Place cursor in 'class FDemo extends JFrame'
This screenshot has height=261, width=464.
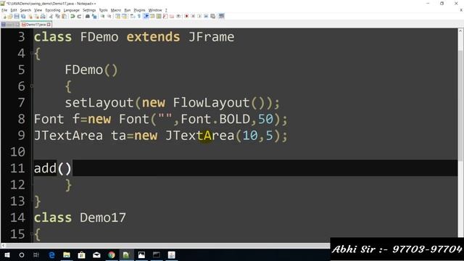(134, 37)
